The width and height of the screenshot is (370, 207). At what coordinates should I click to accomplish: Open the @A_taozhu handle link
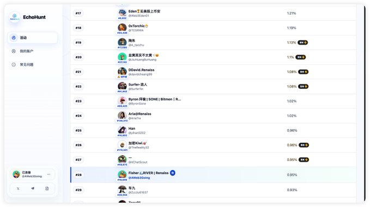(136, 45)
